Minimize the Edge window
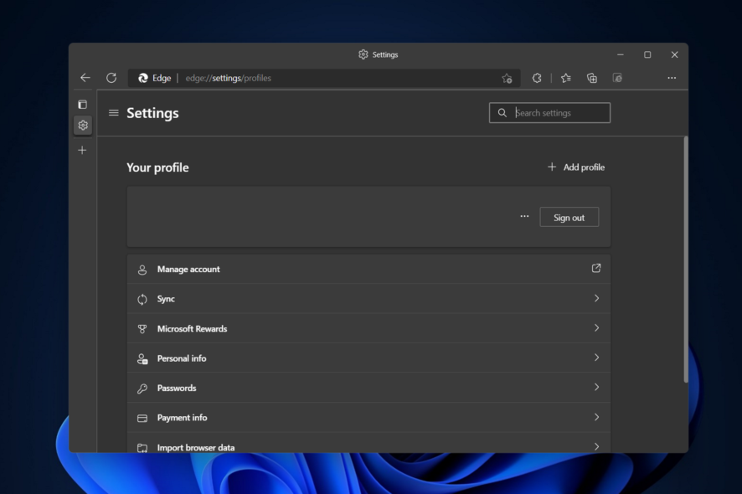The height and width of the screenshot is (494, 742). pos(621,55)
